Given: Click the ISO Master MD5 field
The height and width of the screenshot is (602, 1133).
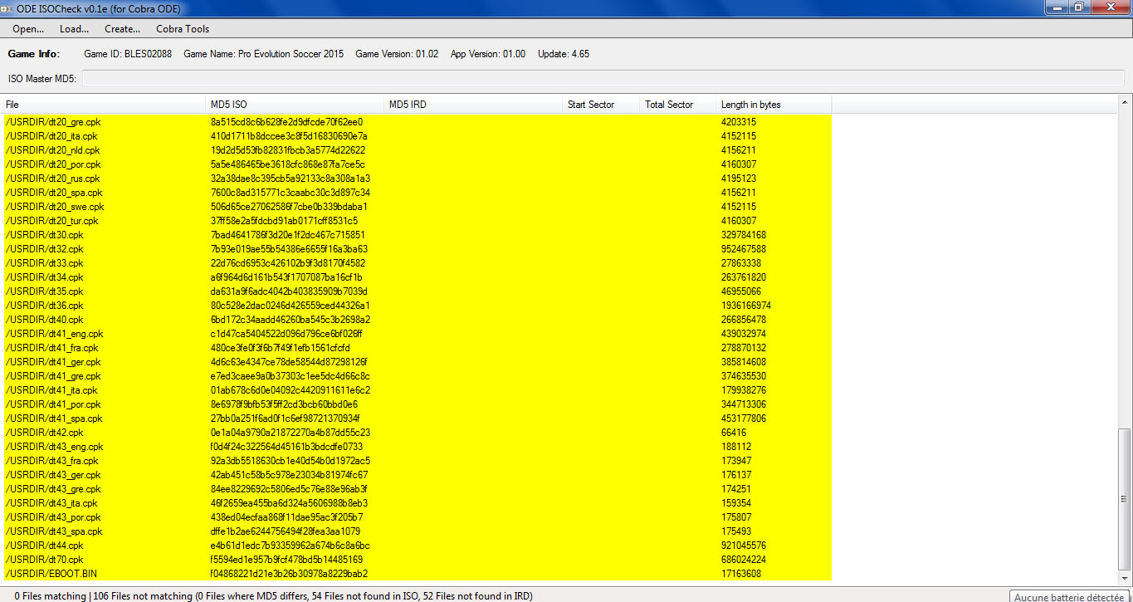Looking at the screenshot, I should (x=603, y=79).
